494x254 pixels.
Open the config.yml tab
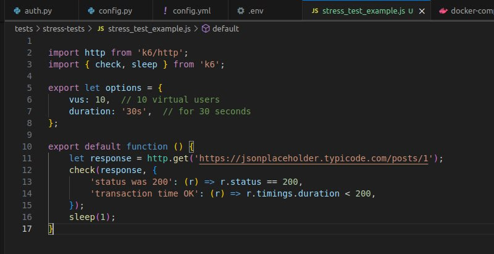pyautogui.click(x=193, y=11)
